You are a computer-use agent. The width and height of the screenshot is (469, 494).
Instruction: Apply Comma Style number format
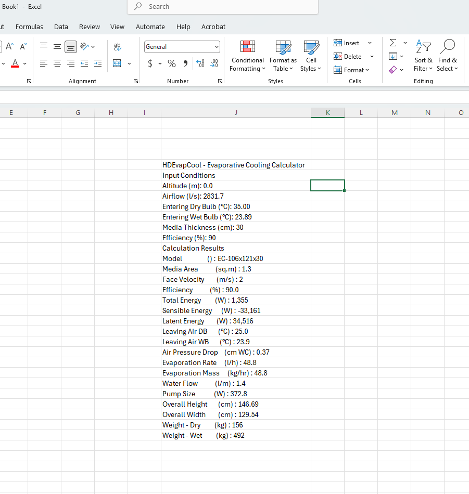185,63
